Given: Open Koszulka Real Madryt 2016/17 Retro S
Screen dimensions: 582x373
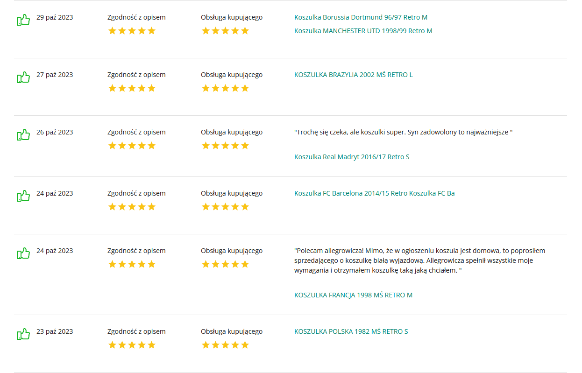Looking at the screenshot, I should [x=352, y=157].
